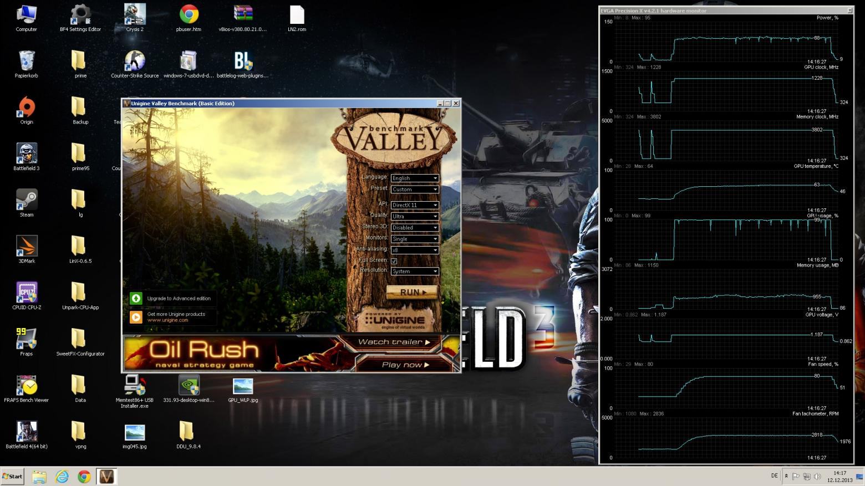
Task: Click the DE language indicator
Action: tap(774, 476)
